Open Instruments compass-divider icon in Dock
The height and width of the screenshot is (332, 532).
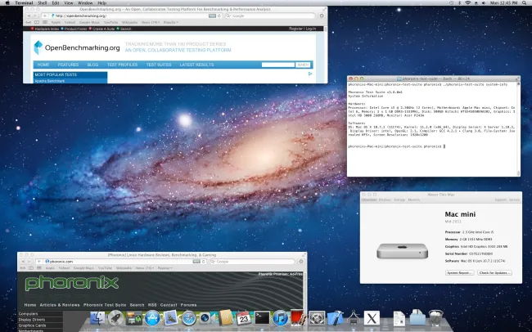354,318
